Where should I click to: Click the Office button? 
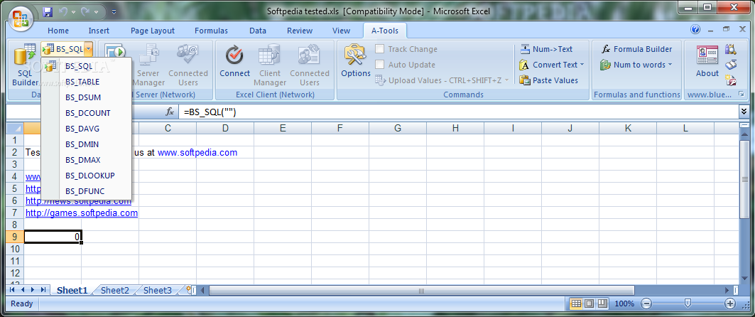[20, 19]
